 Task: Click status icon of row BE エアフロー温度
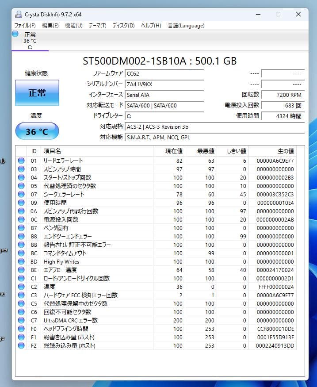21,270
